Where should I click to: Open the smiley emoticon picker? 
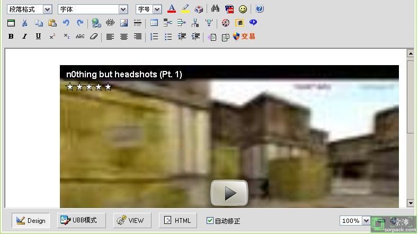coord(243,9)
